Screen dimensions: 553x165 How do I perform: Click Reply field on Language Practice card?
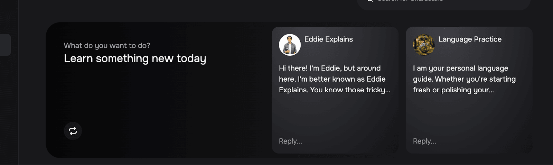coord(424,141)
